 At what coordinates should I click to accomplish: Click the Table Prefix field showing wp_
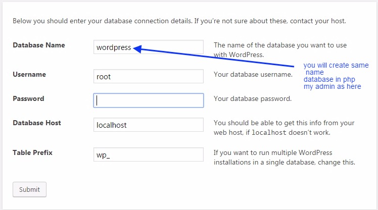(x=149, y=154)
